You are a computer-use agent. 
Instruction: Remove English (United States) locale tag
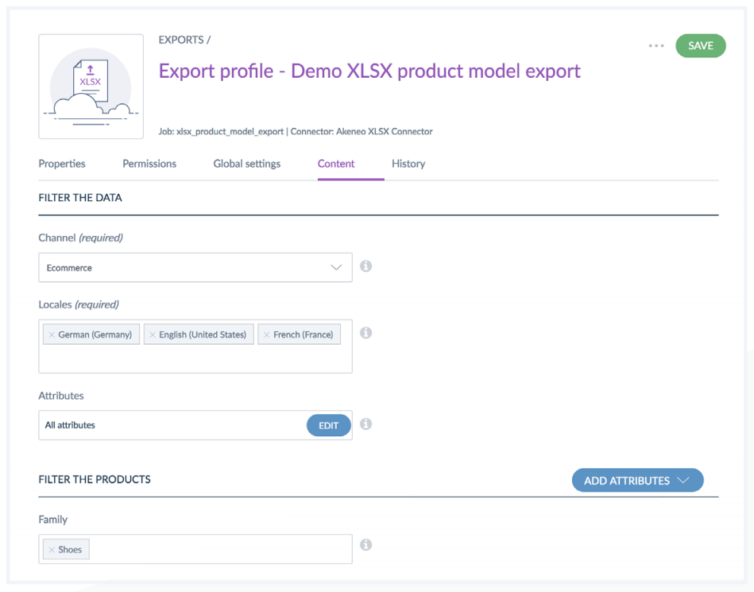(153, 335)
